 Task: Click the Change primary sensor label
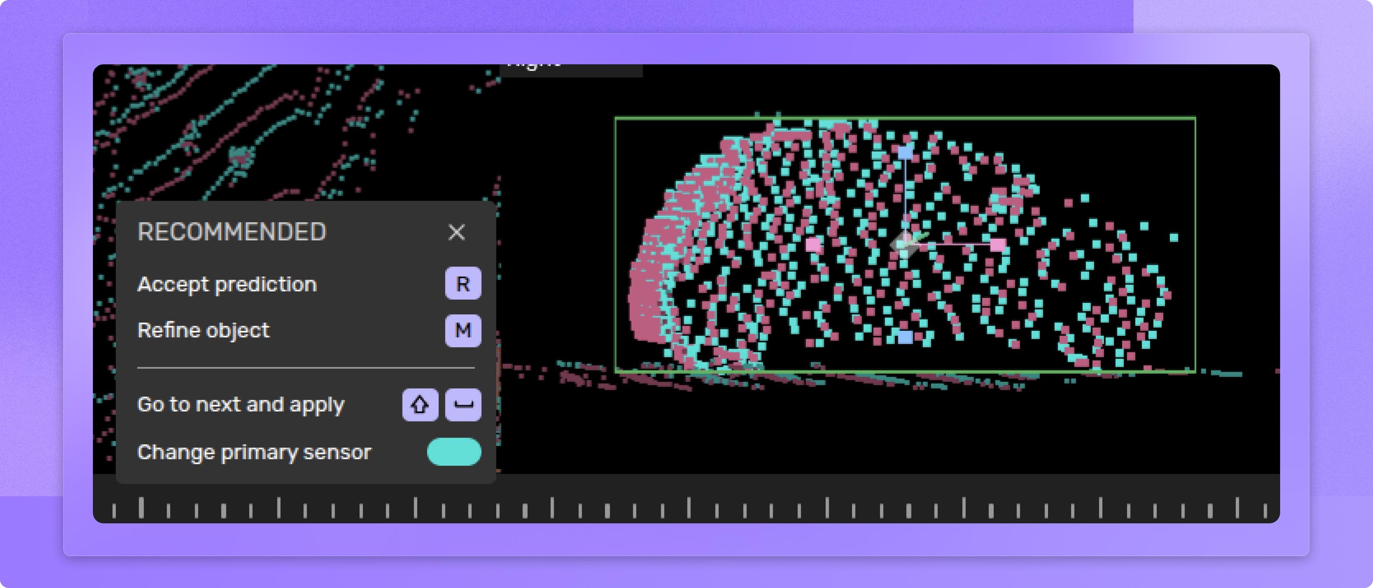click(x=254, y=452)
